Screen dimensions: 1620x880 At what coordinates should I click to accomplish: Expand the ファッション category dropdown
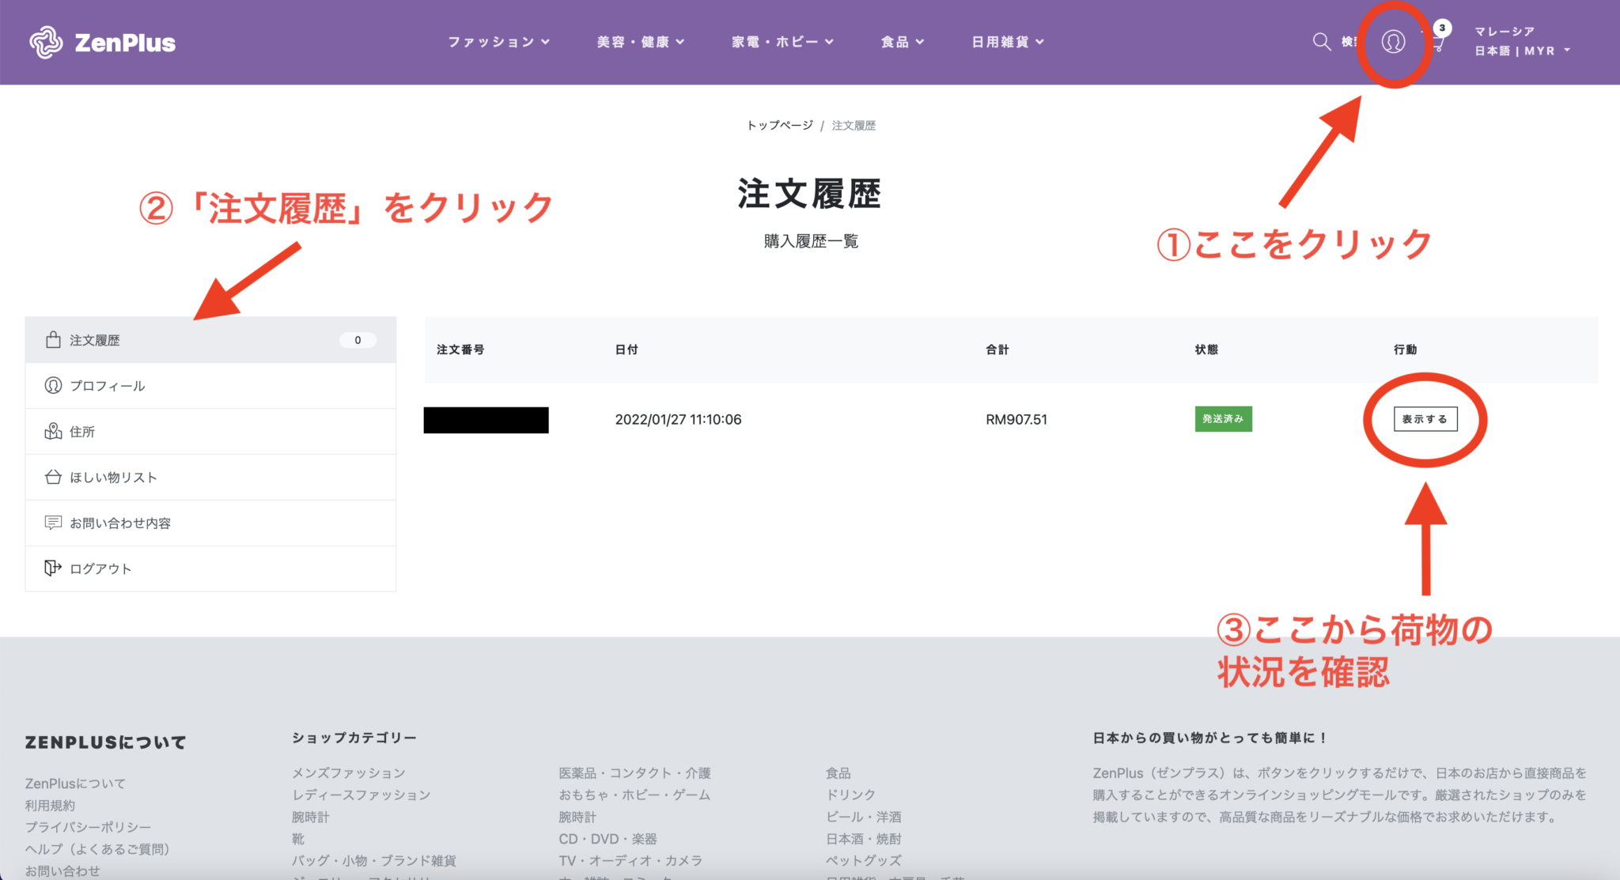coord(498,42)
